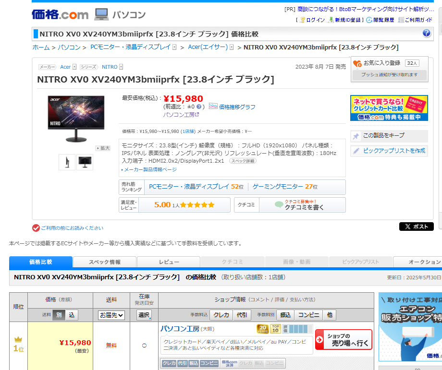Toggle the 振込 filter next to 手数料別

(285, 315)
